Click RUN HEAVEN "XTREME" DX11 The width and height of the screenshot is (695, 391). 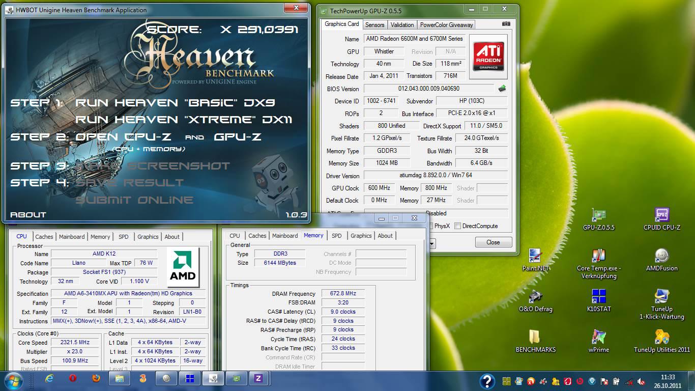click(x=184, y=120)
